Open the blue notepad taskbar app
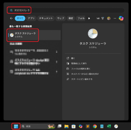The image size is (131, 130). click(102, 126)
